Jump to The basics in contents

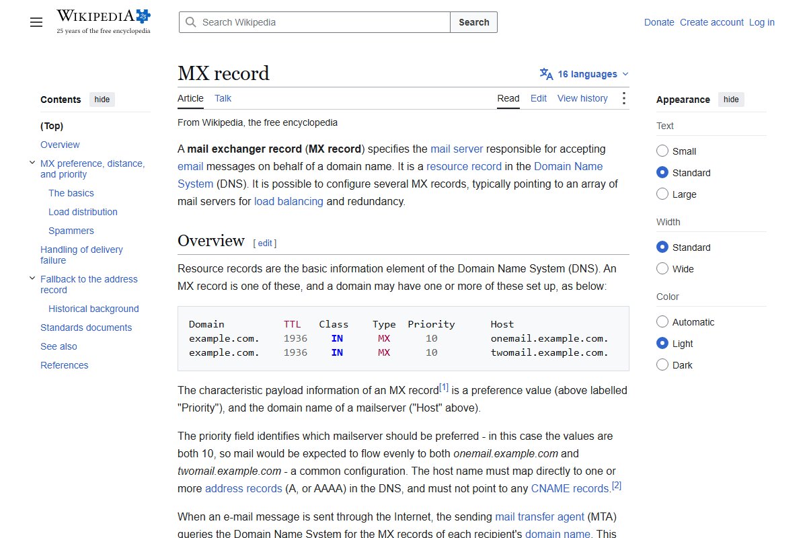(71, 193)
